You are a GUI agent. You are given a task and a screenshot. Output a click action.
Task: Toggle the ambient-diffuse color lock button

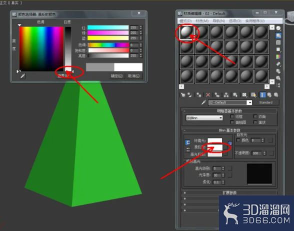(187, 142)
